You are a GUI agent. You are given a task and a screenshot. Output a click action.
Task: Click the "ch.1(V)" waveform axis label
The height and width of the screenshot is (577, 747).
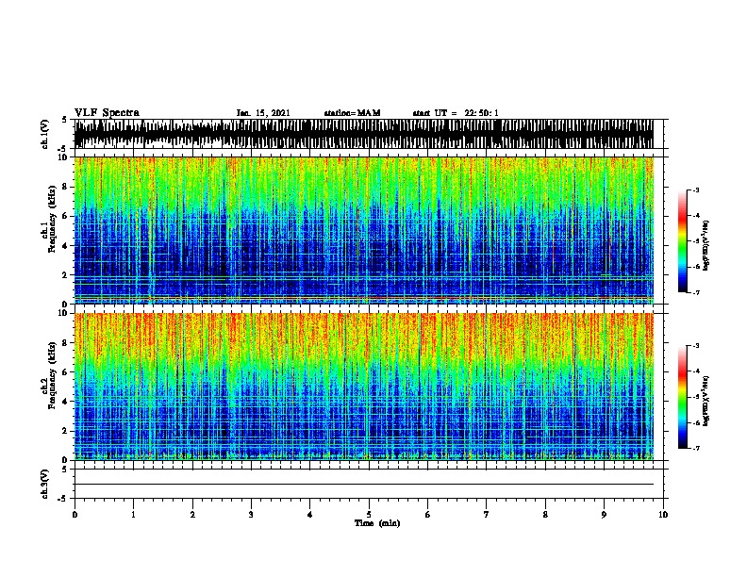pyautogui.click(x=45, y=134)
